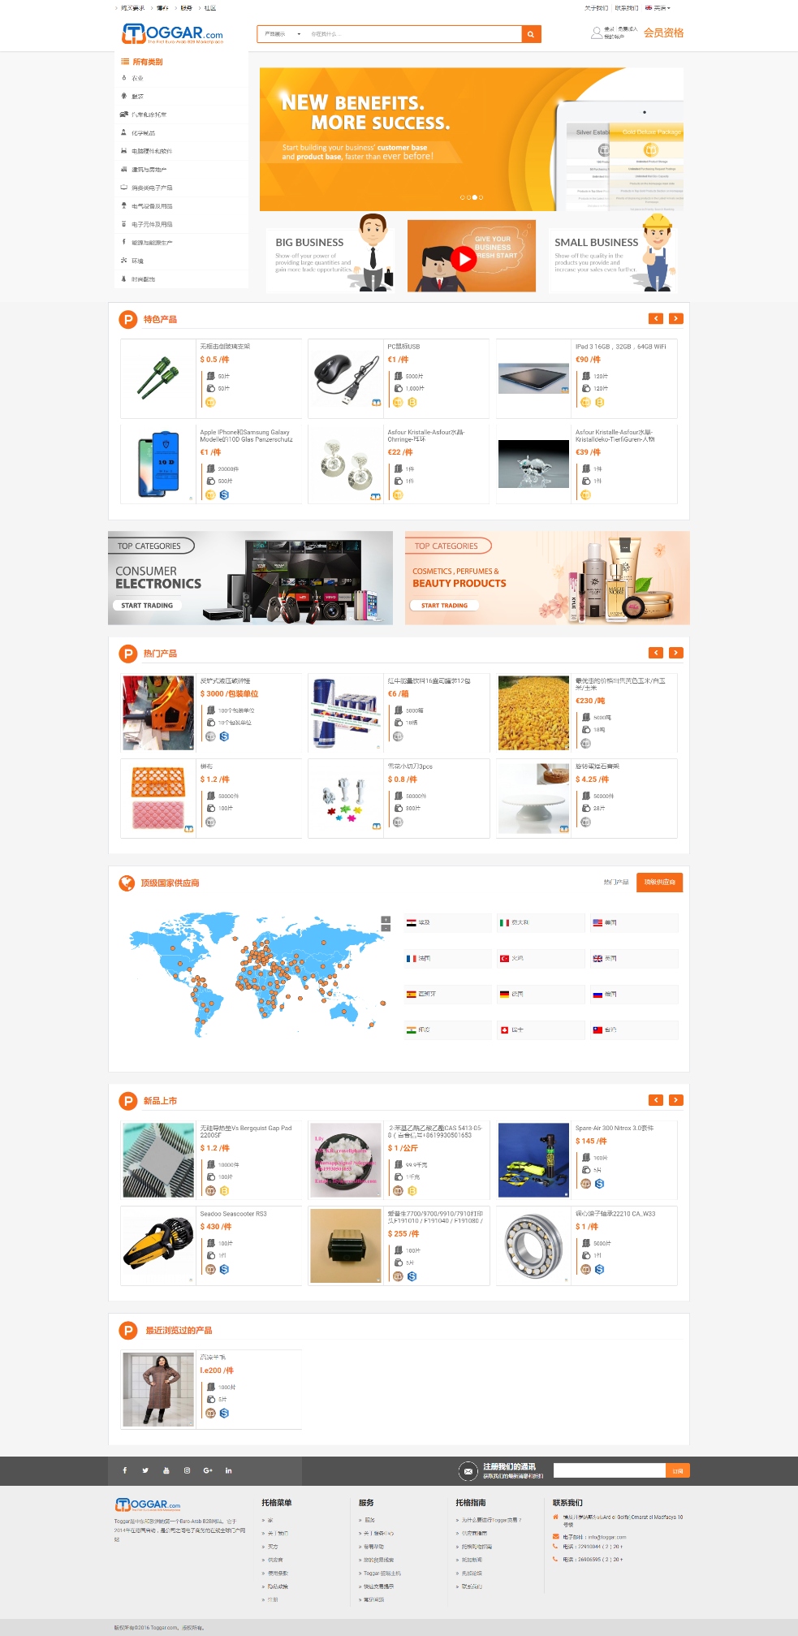Advance featured products with the right arrow
Image resolution: width=798 pixels, height=1636 pixels.
click(x=675, y=319)
